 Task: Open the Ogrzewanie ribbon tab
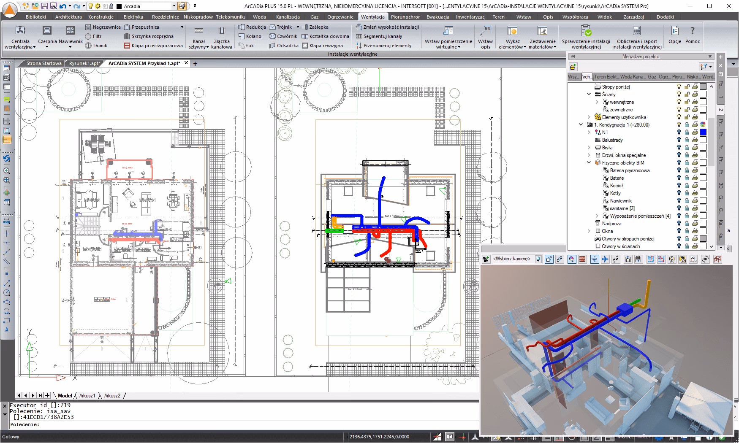point(340,17)
